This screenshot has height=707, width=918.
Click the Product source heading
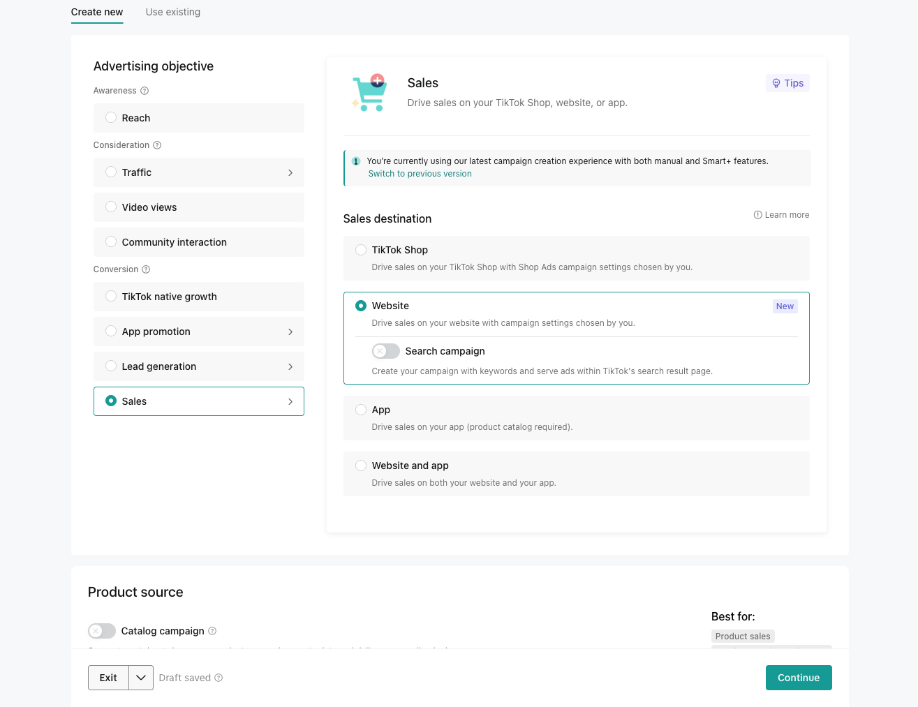click(x=135, y=592)
